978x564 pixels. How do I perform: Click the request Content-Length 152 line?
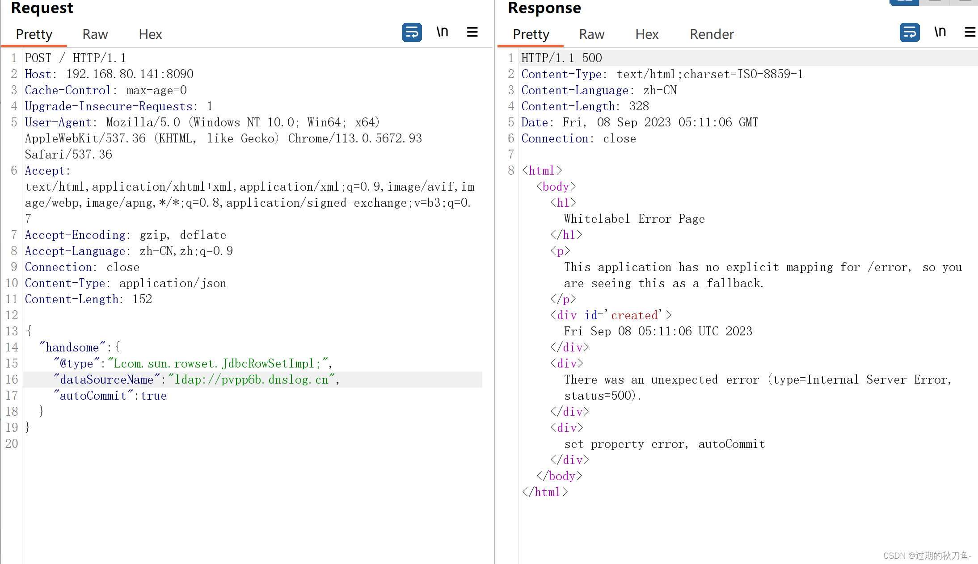(x=89, y=299)
